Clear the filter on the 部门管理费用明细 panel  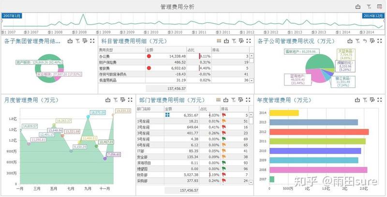click(233, 100)
